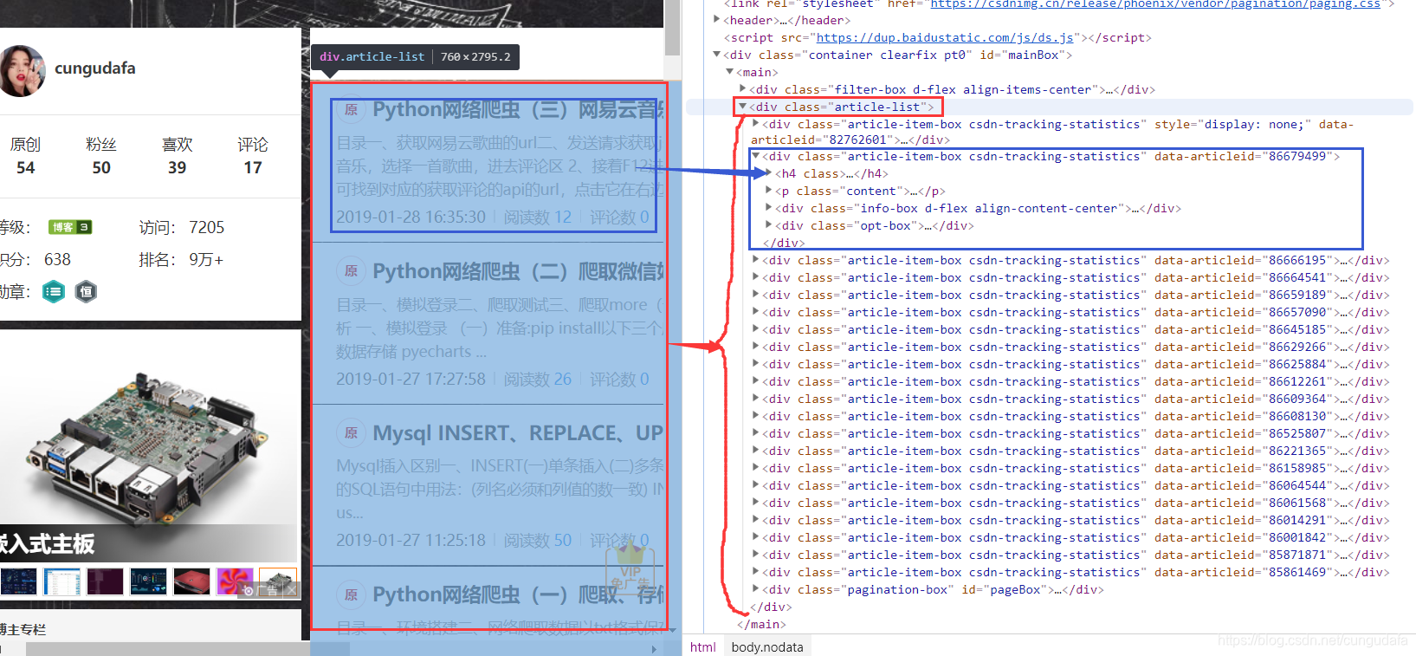Click the page vertical scrollbar thumb
1416x656 pixels.
click(x=673, y=28)
